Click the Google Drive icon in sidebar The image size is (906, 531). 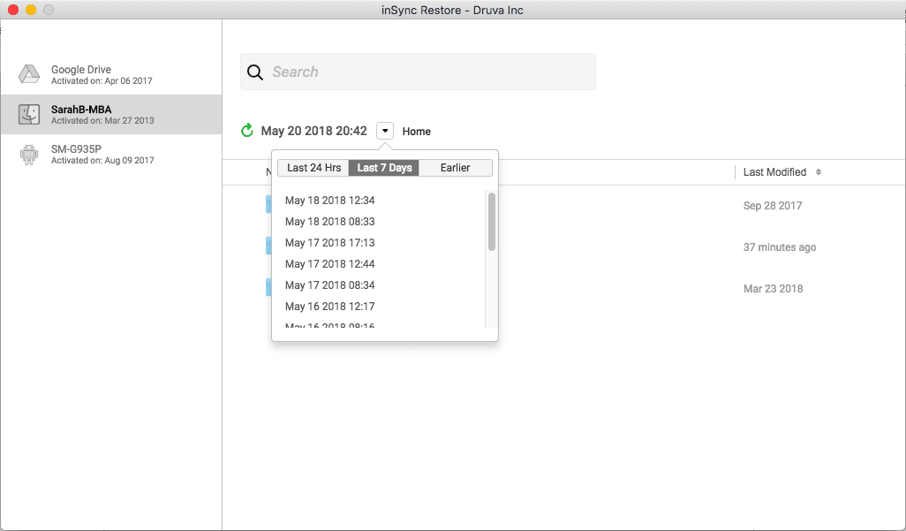click(x=29, y=74)
